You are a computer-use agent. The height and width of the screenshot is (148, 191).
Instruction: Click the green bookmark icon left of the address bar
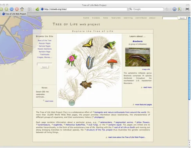pyautogui.click(x=37, y=9)
